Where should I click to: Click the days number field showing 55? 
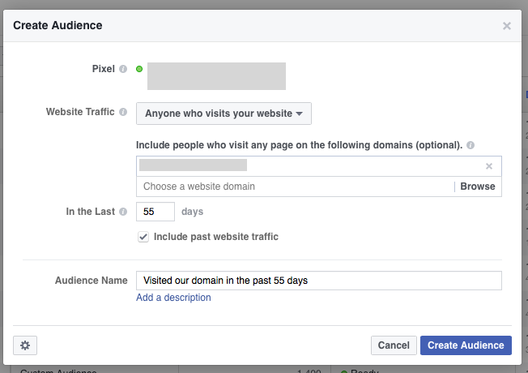coord(155,212)
